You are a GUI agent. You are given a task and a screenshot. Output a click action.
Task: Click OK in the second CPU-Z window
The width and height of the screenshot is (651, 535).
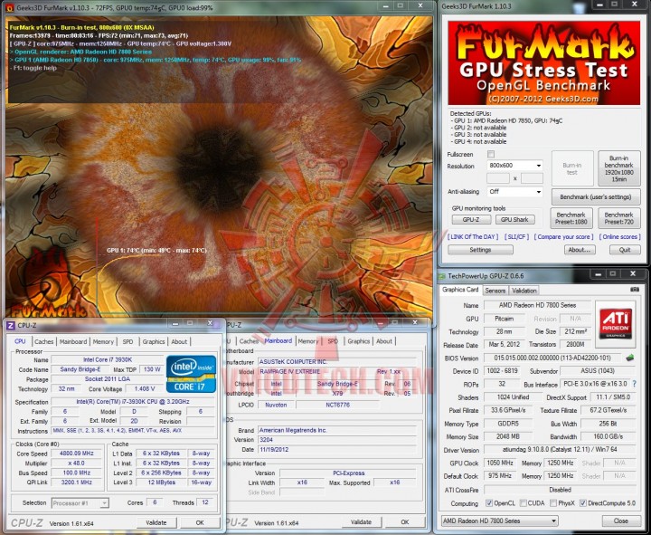pyautogui.click(x=405, y=521)
